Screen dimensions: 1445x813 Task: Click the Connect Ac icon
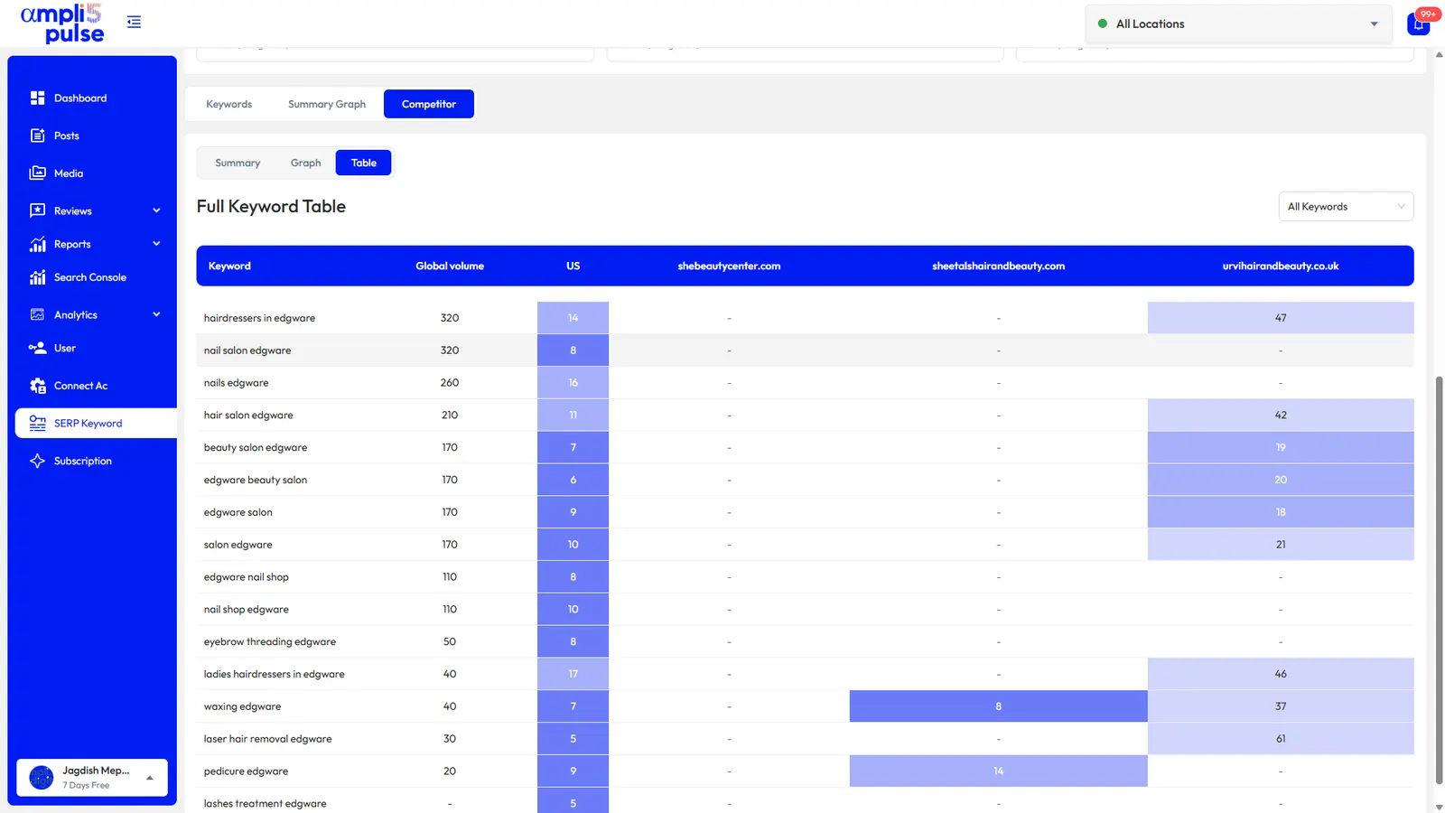37,386
